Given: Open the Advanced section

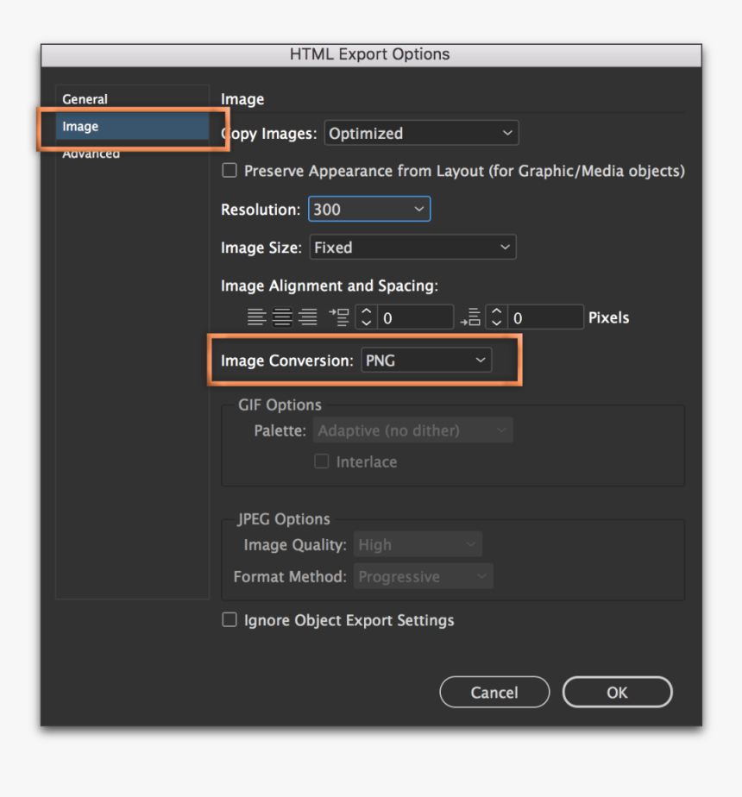Looking at the screenshot, I should pos(91,154).
